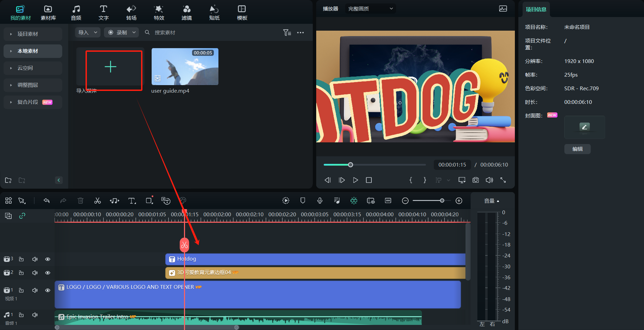Hide video track 3 with eye icon

(48, 259)
